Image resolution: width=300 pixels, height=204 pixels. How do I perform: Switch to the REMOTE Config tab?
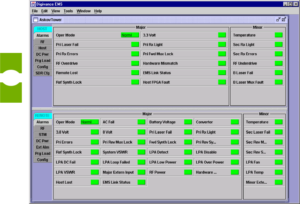pyautogui.click(x=43, y=160)
